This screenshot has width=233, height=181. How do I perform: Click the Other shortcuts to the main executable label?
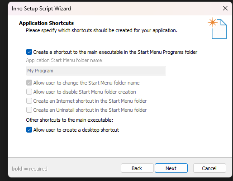[x=70, y=120]
